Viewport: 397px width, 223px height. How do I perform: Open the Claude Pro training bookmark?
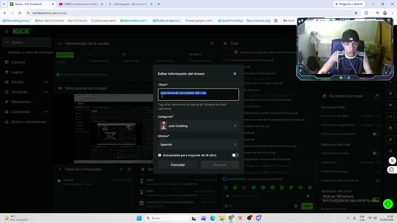tap(230, 21)
